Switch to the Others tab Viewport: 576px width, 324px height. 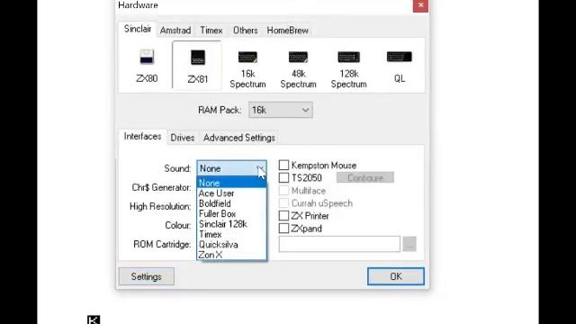(245, 31)
